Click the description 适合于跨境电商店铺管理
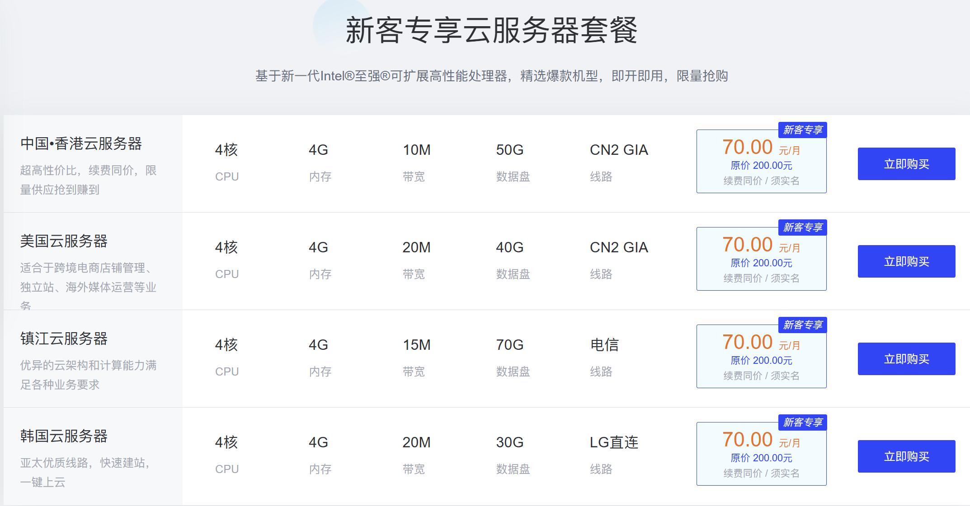 tap(88, 287)
